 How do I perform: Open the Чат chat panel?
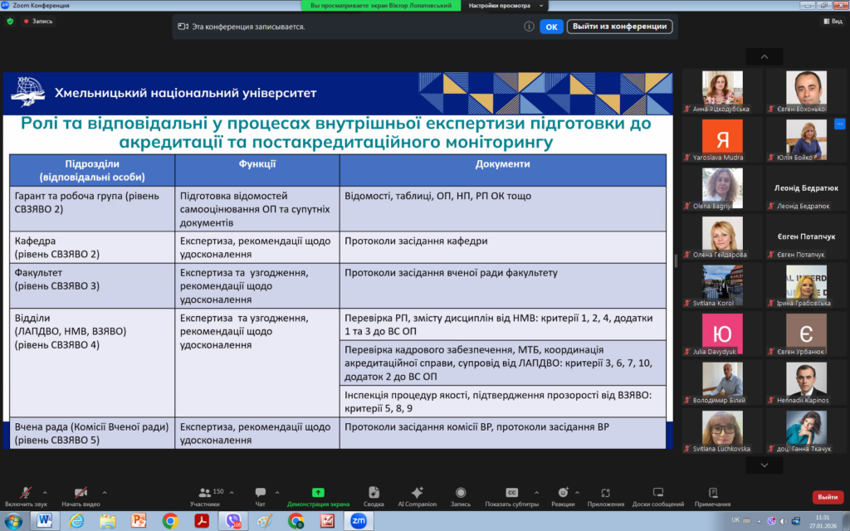[261, 493]
